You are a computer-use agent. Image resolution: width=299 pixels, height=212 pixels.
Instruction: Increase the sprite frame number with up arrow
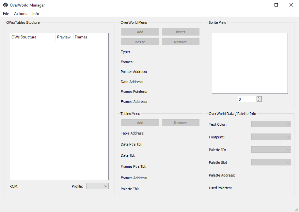click(x=259, y=98)
